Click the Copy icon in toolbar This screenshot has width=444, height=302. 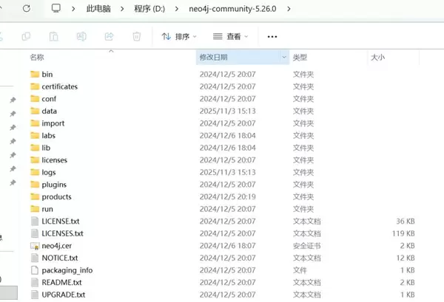coord(27,36)
